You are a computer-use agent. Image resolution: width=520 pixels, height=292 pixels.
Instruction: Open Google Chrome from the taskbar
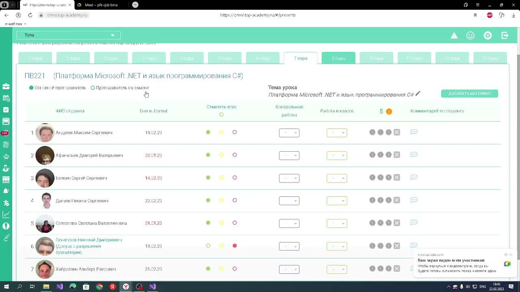100,287
